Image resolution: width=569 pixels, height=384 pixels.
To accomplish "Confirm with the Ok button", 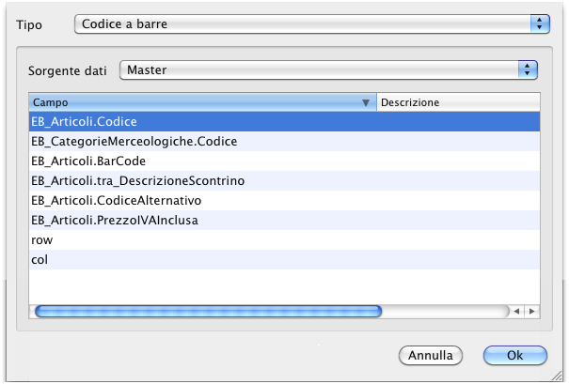I will tap(514, 356).
